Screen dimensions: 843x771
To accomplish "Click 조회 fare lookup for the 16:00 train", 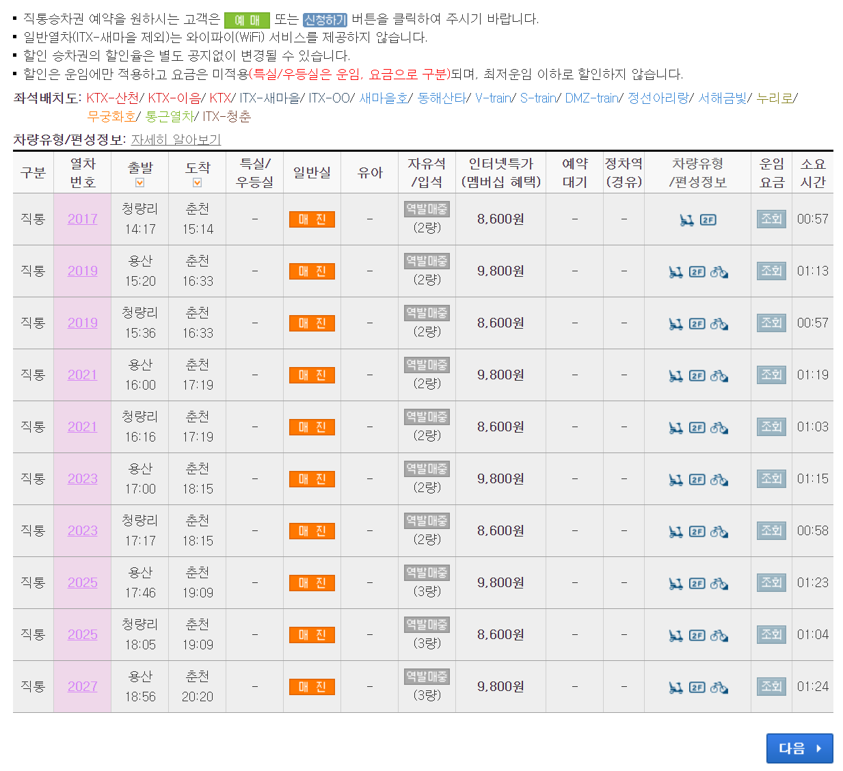I will (x=771, y=375).
